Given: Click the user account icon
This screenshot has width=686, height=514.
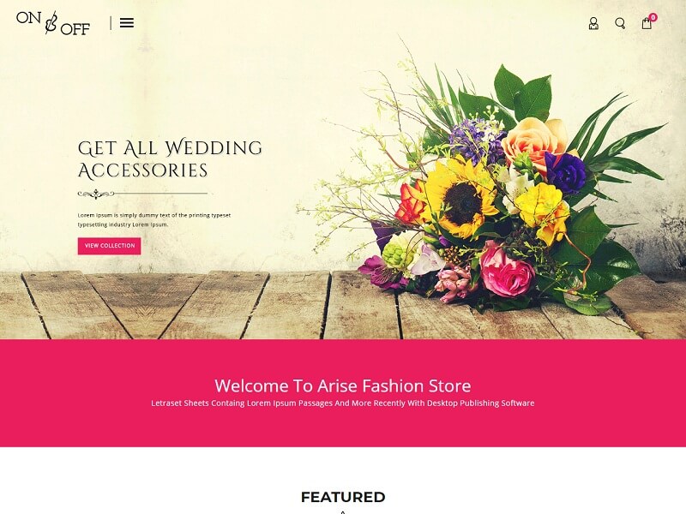Looking at the screenshot, I should pyautogui.click(x=593, y=23).
